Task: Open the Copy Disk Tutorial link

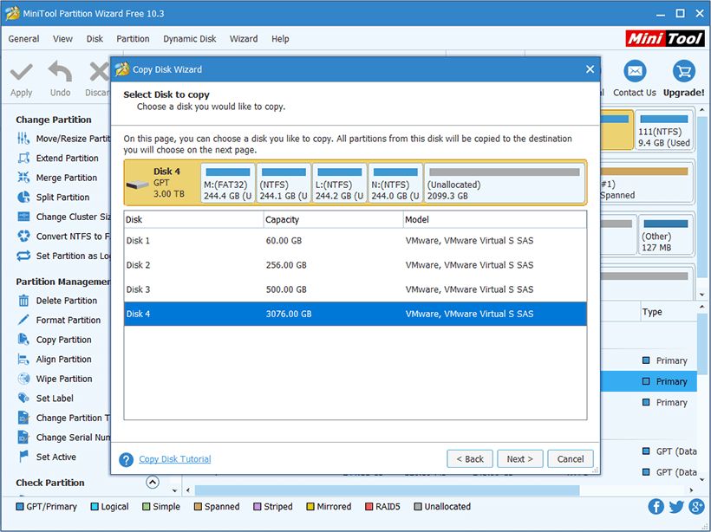Action: pyautogui.click(x=175, y=459)
